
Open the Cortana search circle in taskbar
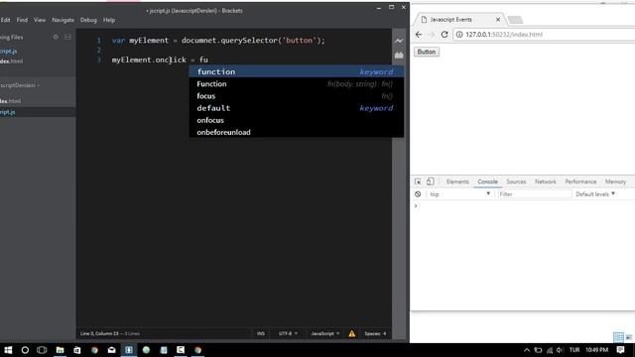(25, 350)
